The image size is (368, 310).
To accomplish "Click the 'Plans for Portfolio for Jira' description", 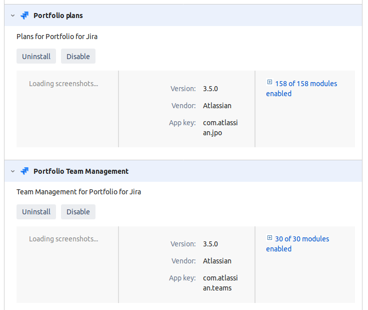I will [57, 37].
